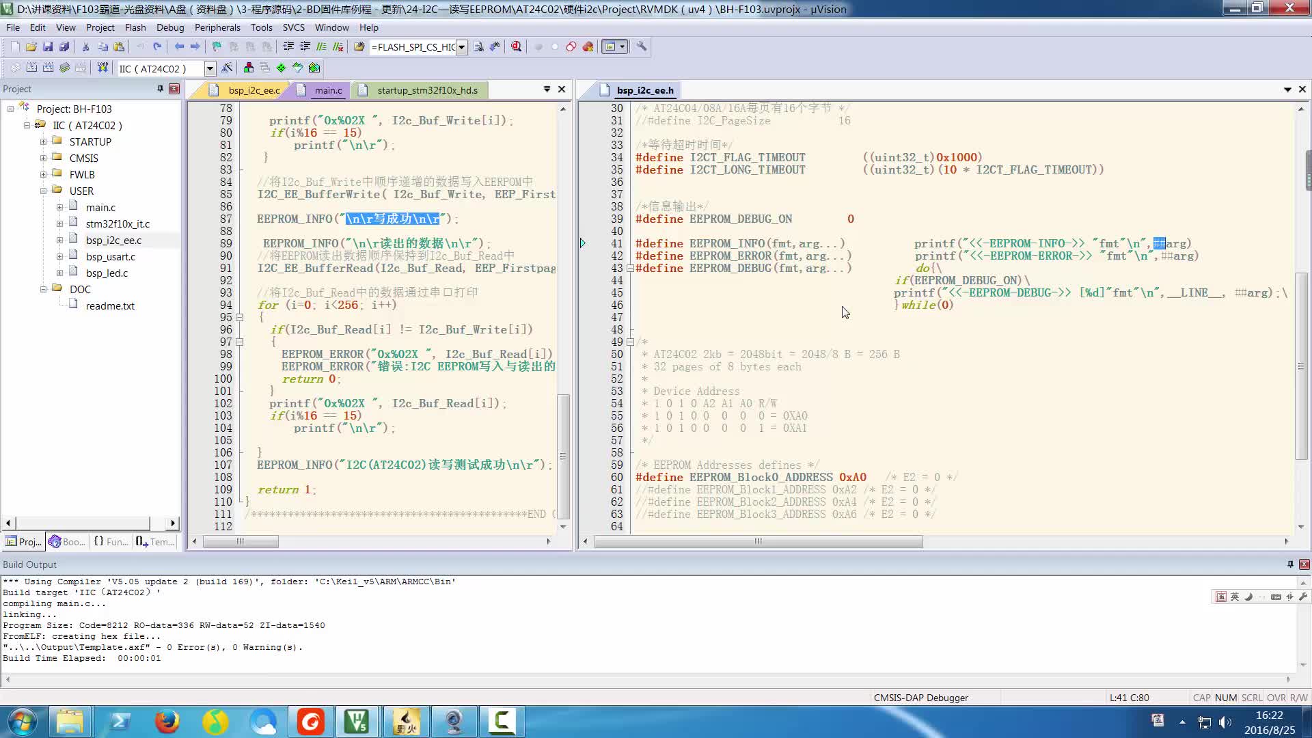This screenshot has height=738, width=1312.
Task: Click the Save All icon
Action: coord(64,46)
